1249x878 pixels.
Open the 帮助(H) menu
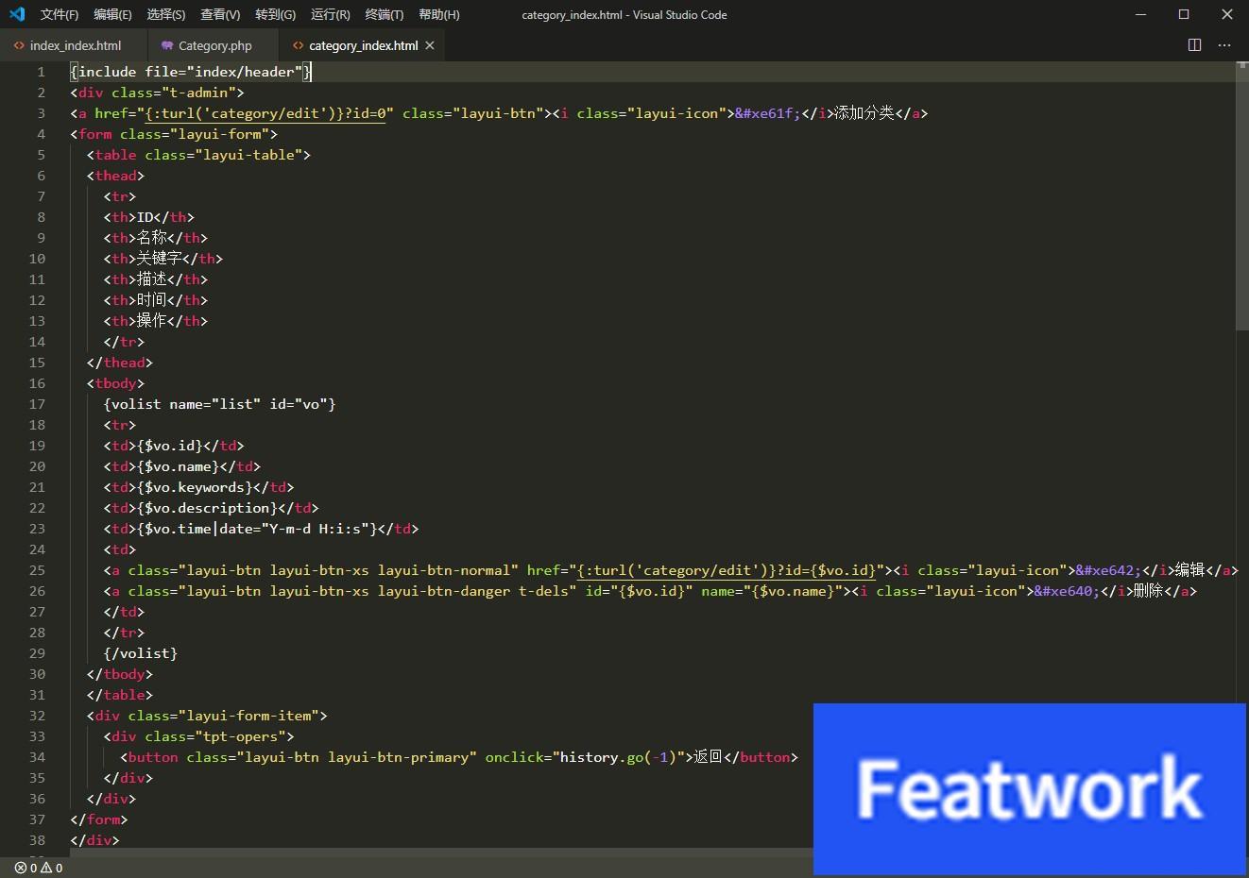(439, 14)
